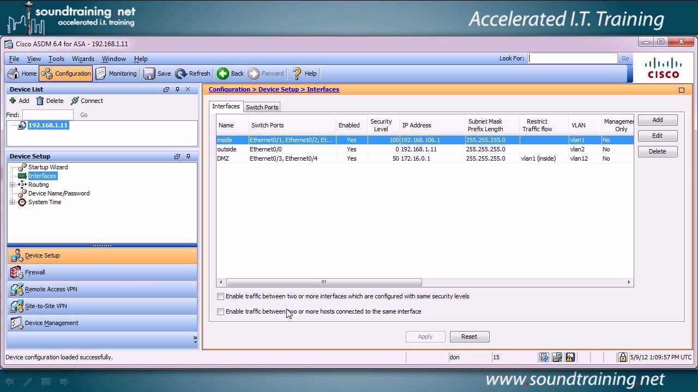The height and width of the screenshot is (392, 698).
Task: Click the Home toolbar icon
Action: tap(14, 73)
